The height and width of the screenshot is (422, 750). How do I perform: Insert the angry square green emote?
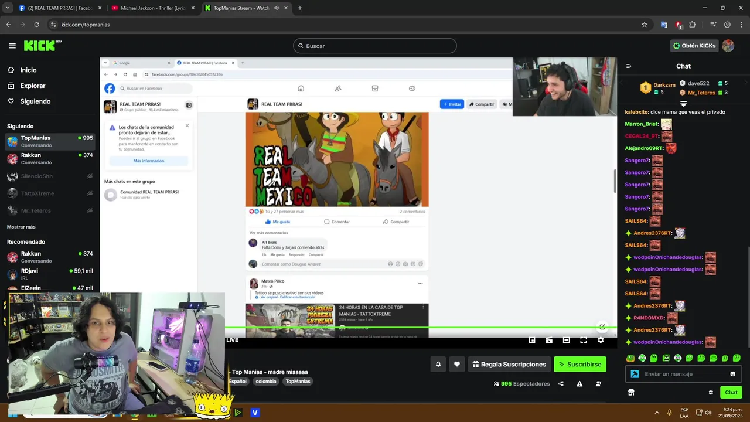(x=666, y=358)
